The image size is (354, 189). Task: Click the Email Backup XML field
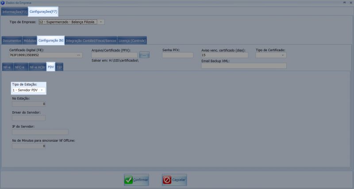coord(243,66)
